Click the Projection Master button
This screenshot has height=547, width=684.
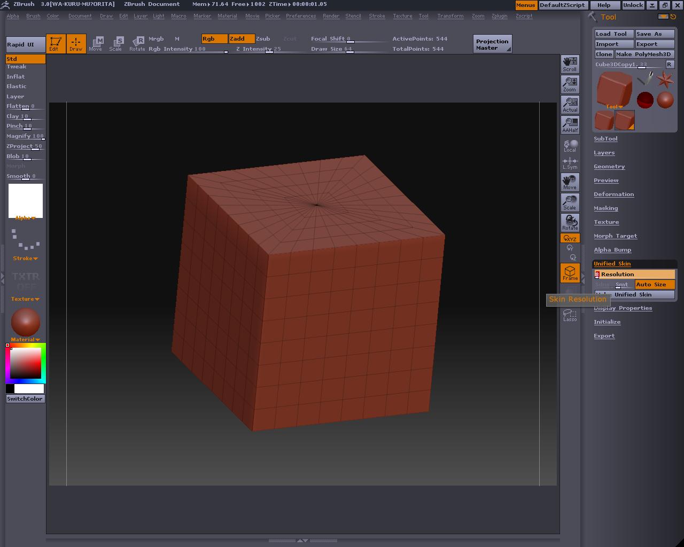coord(493,44)
